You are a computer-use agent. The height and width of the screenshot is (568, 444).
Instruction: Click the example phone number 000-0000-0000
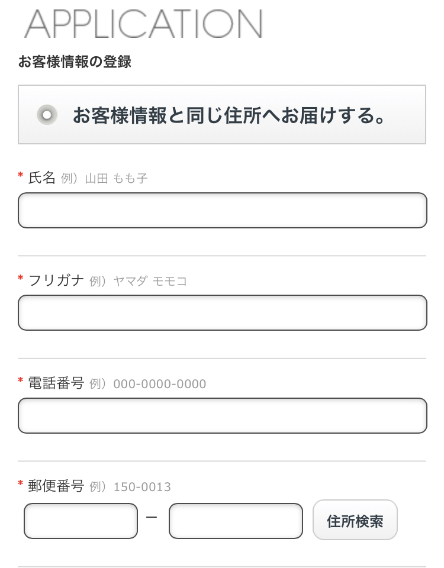(x=160, y=384)
